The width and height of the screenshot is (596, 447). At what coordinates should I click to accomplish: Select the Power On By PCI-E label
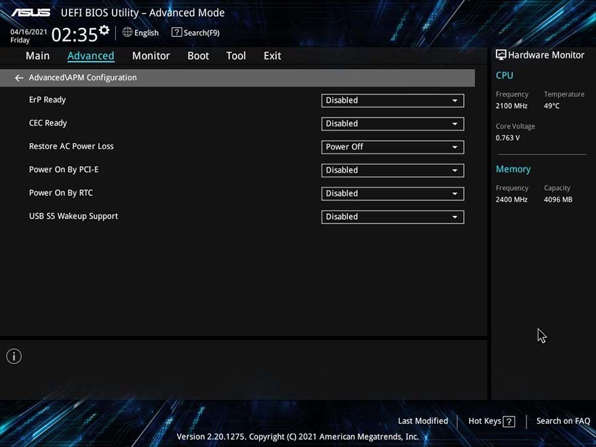pyautogui.click(x=64, y=170)
